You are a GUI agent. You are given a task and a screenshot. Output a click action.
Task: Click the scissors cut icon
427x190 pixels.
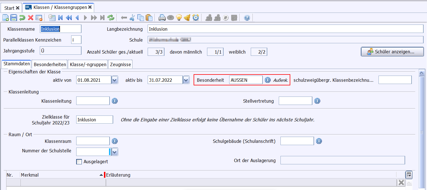132,18
